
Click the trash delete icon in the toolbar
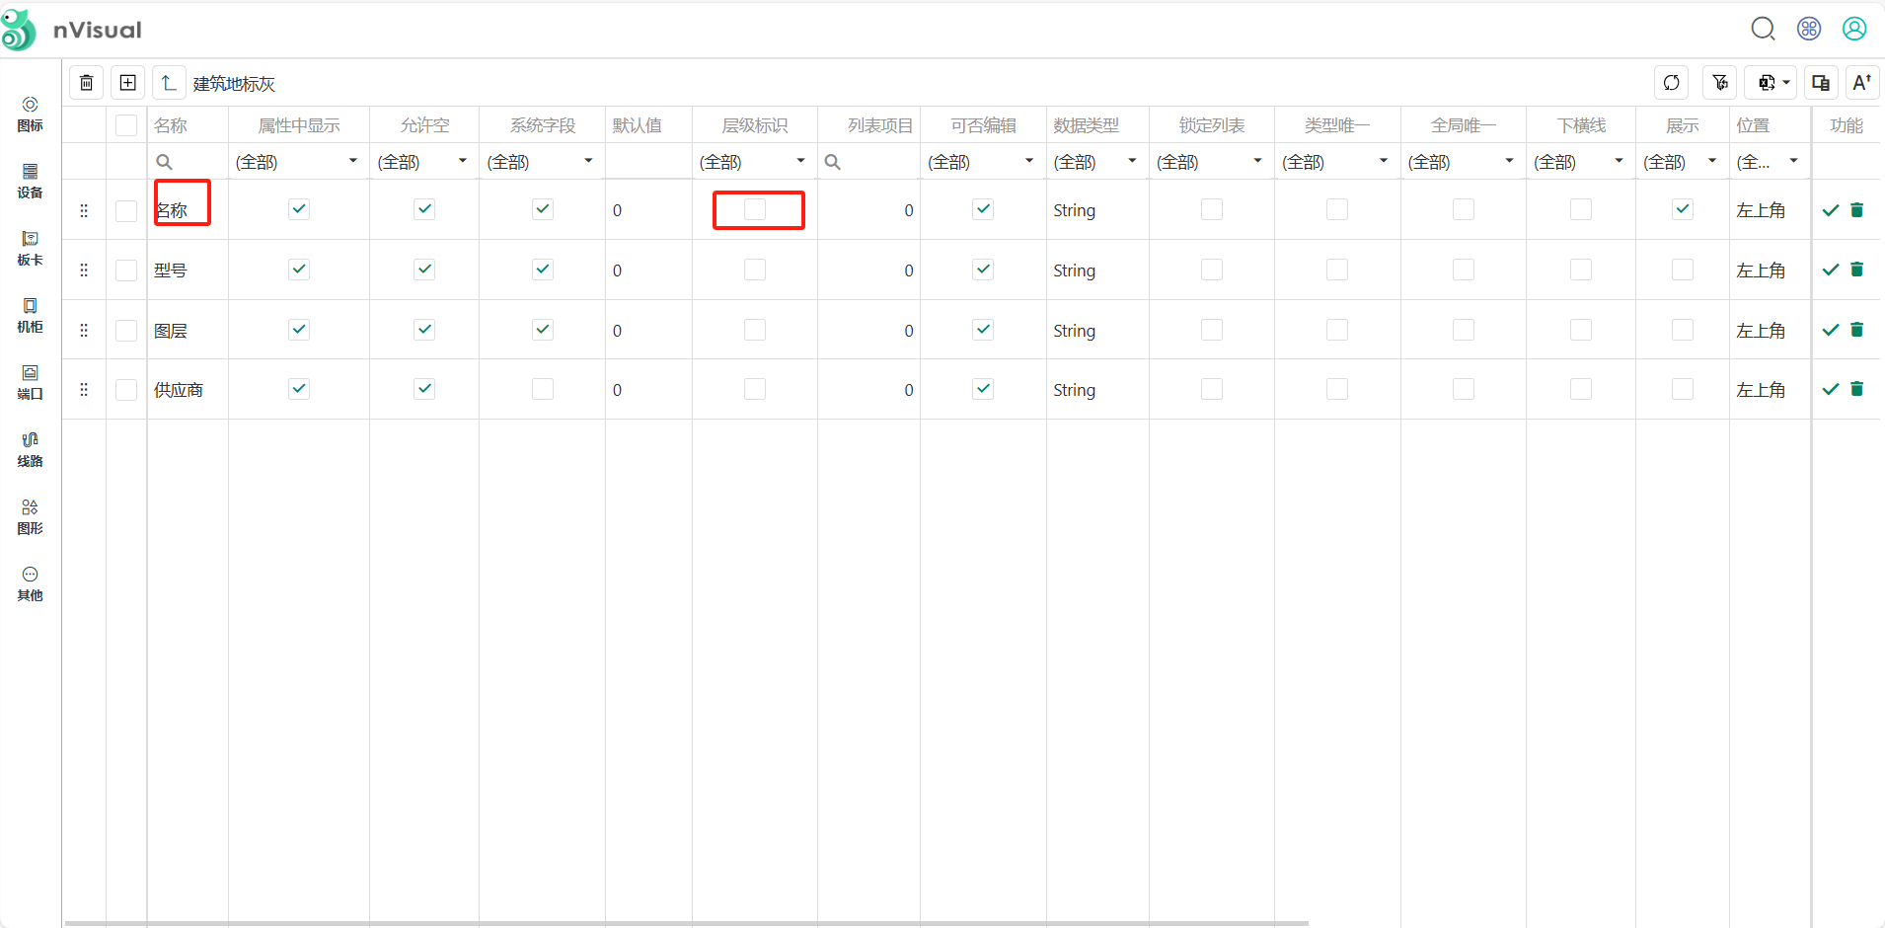(87, 83)
